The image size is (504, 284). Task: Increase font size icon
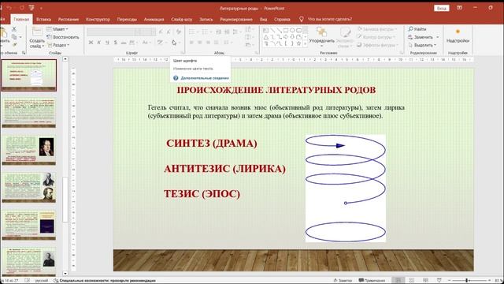click(161, 32)
